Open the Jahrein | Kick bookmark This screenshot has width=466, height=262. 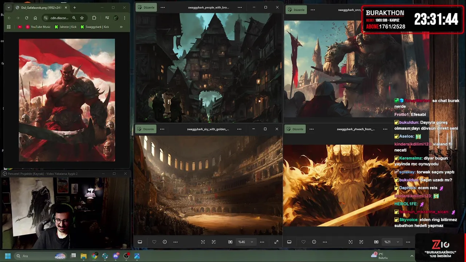[66, 27]
